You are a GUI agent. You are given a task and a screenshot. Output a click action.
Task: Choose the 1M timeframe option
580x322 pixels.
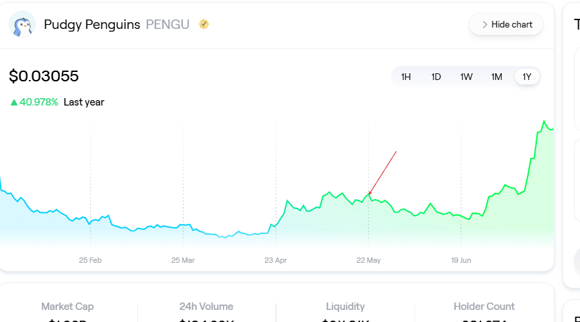[x=497, y=77]
